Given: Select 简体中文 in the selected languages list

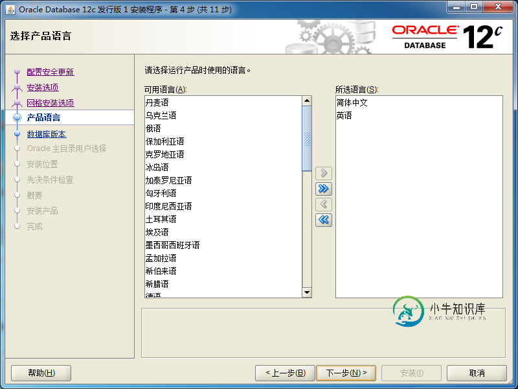Looking at the screenshot, I should (419, 102).
